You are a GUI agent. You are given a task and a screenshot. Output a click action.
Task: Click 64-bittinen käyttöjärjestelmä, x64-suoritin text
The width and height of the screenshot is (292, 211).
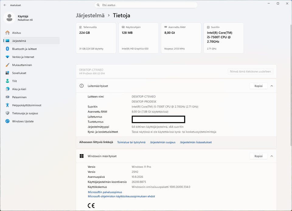(158, 127)
